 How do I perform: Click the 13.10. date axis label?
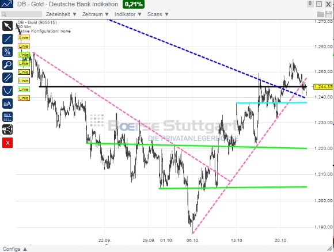[x=237, y=240]
